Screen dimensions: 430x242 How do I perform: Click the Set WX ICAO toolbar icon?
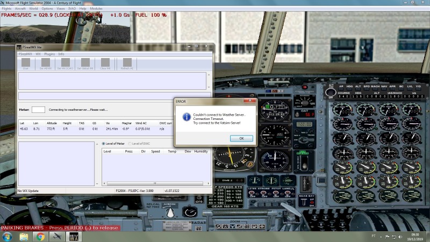point(65,62)
